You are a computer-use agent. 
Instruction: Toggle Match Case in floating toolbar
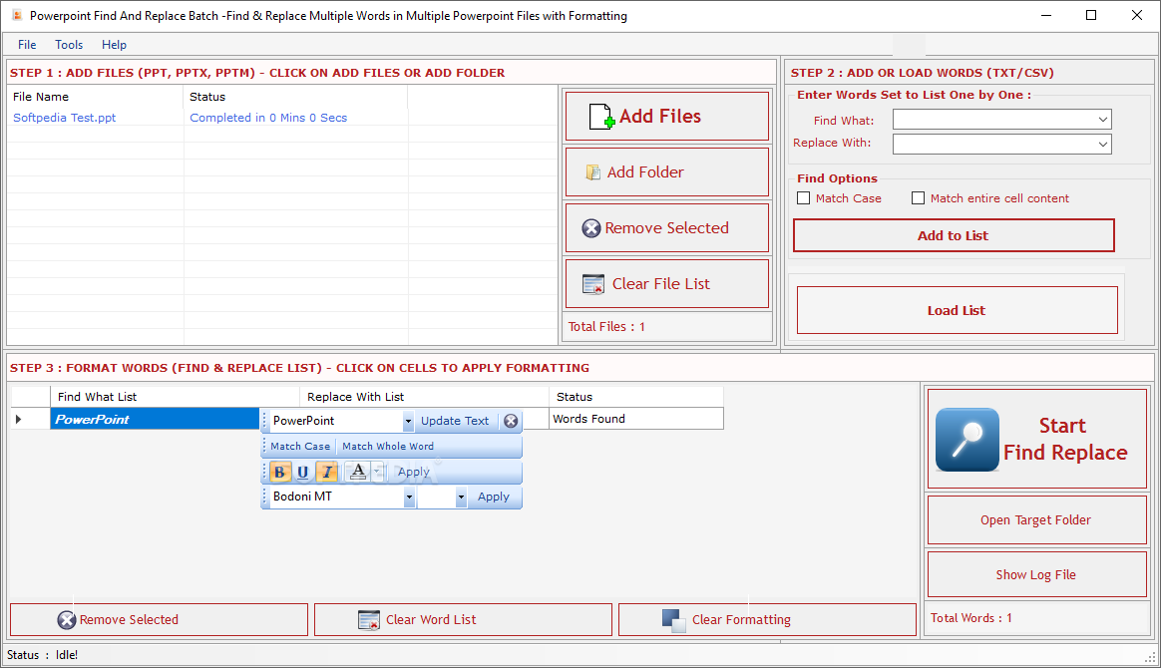300,446
